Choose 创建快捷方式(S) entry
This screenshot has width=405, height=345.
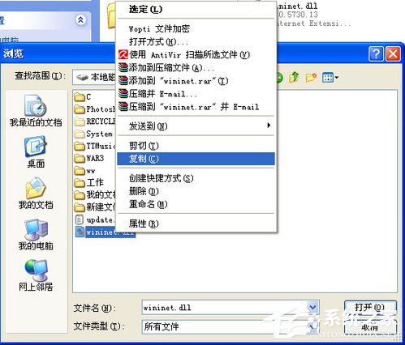click(196, 178)
